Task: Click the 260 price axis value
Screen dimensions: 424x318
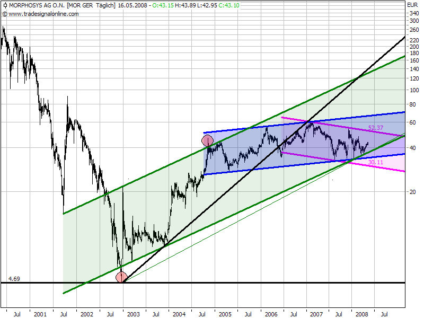Action: [414, 30]
